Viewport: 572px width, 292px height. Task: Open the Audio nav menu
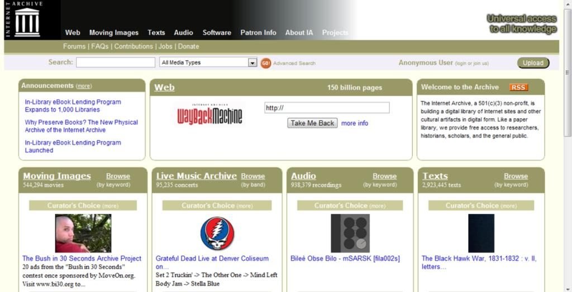click(183, 33)
